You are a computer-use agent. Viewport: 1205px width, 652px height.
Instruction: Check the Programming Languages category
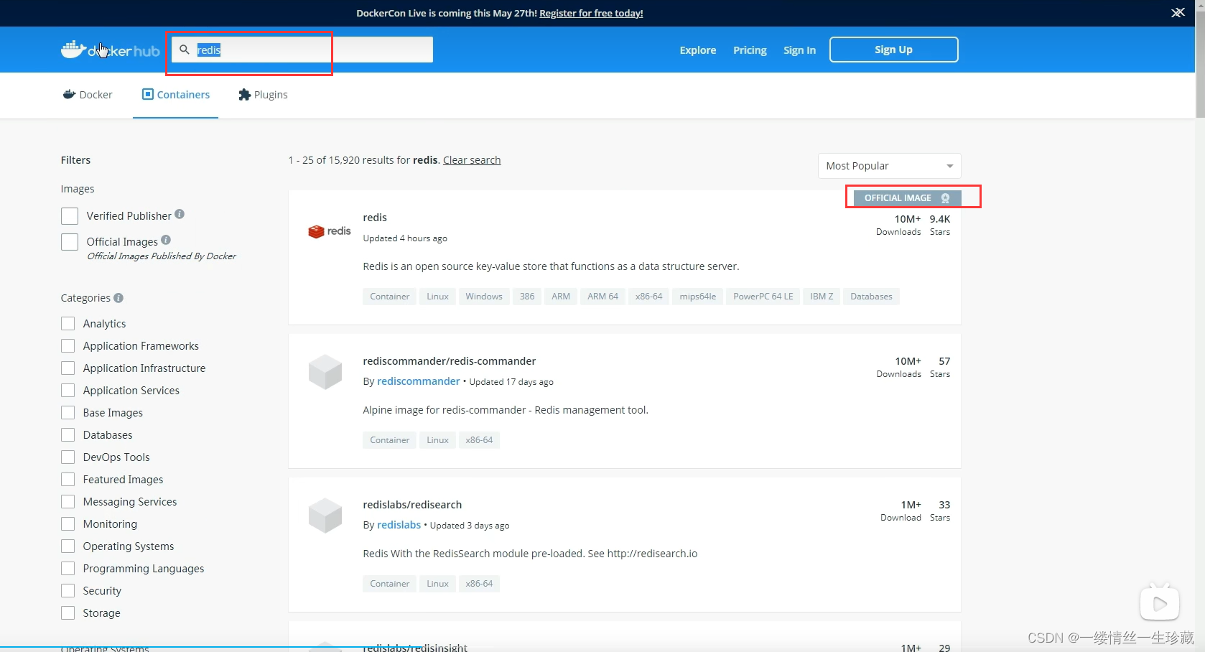tap(68, 568)
